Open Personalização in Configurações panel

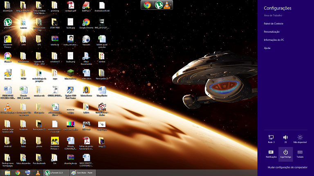pos(271,32)
